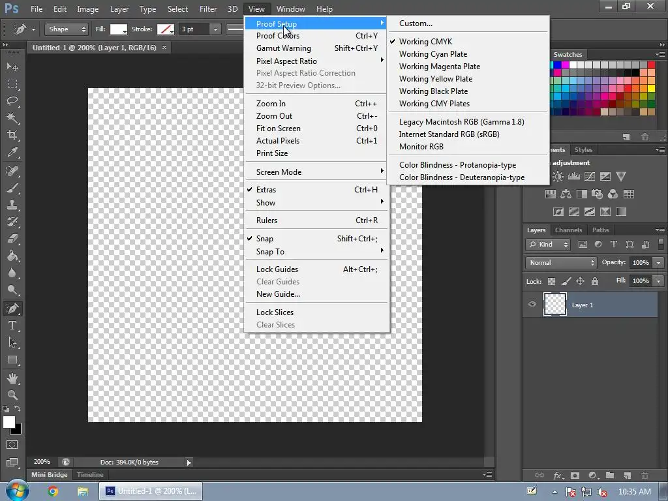
Task: Click the Layer 1 thumbnail
Action: pos(554,304)
